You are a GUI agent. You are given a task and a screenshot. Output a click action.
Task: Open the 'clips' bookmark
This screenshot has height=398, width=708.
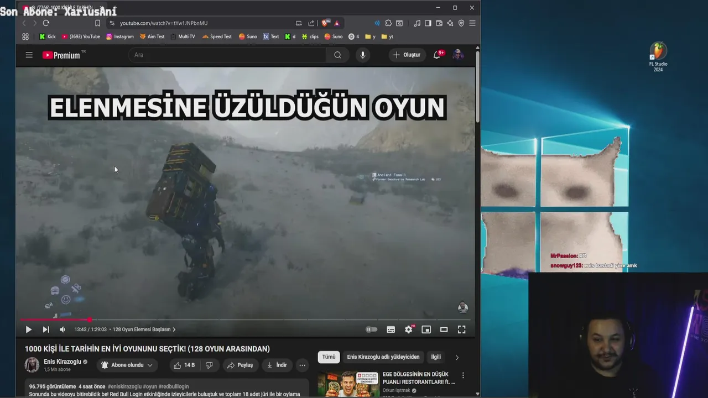click(310, 36)
